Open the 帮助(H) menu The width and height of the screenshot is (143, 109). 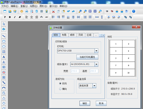point(63,6)
